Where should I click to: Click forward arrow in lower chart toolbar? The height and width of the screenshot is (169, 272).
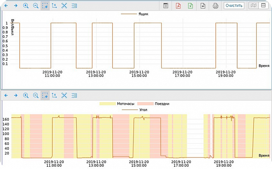(x=16, y=95)
